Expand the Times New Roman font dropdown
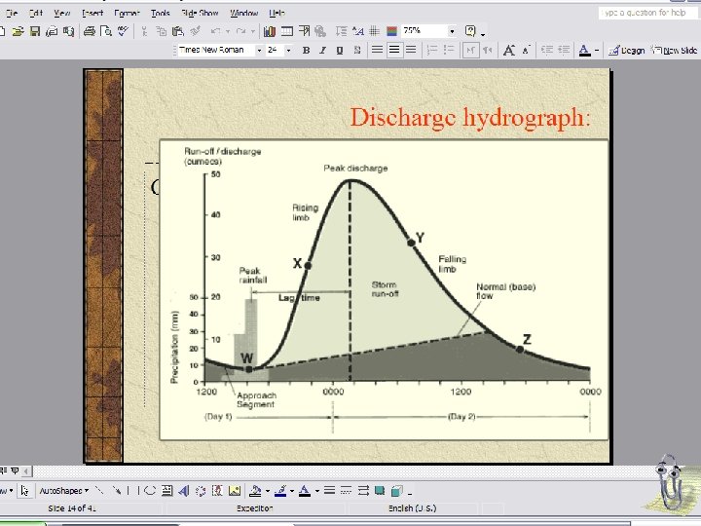Screen dimensions: 701x526 pos(259,50)
